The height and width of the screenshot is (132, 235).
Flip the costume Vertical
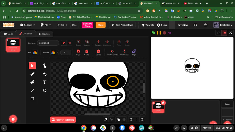pos(125,52)
